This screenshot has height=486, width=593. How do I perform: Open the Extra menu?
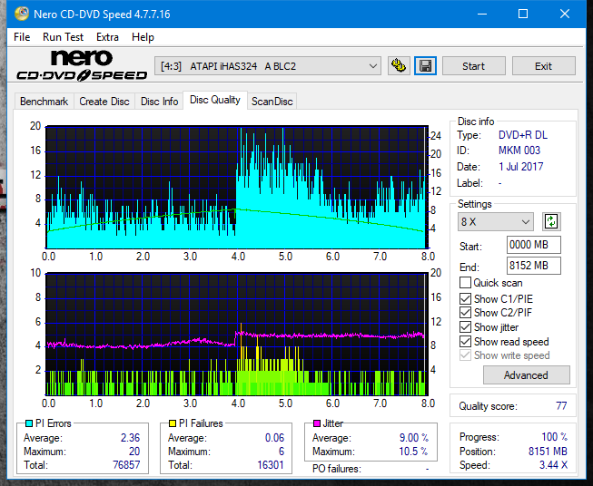(x=107, y=37)
